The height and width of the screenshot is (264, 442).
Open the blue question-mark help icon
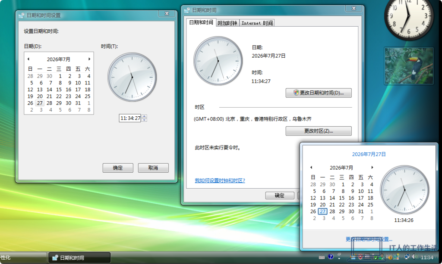point(331,256)
